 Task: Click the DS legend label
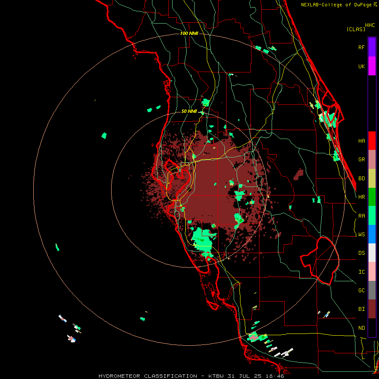362,253
